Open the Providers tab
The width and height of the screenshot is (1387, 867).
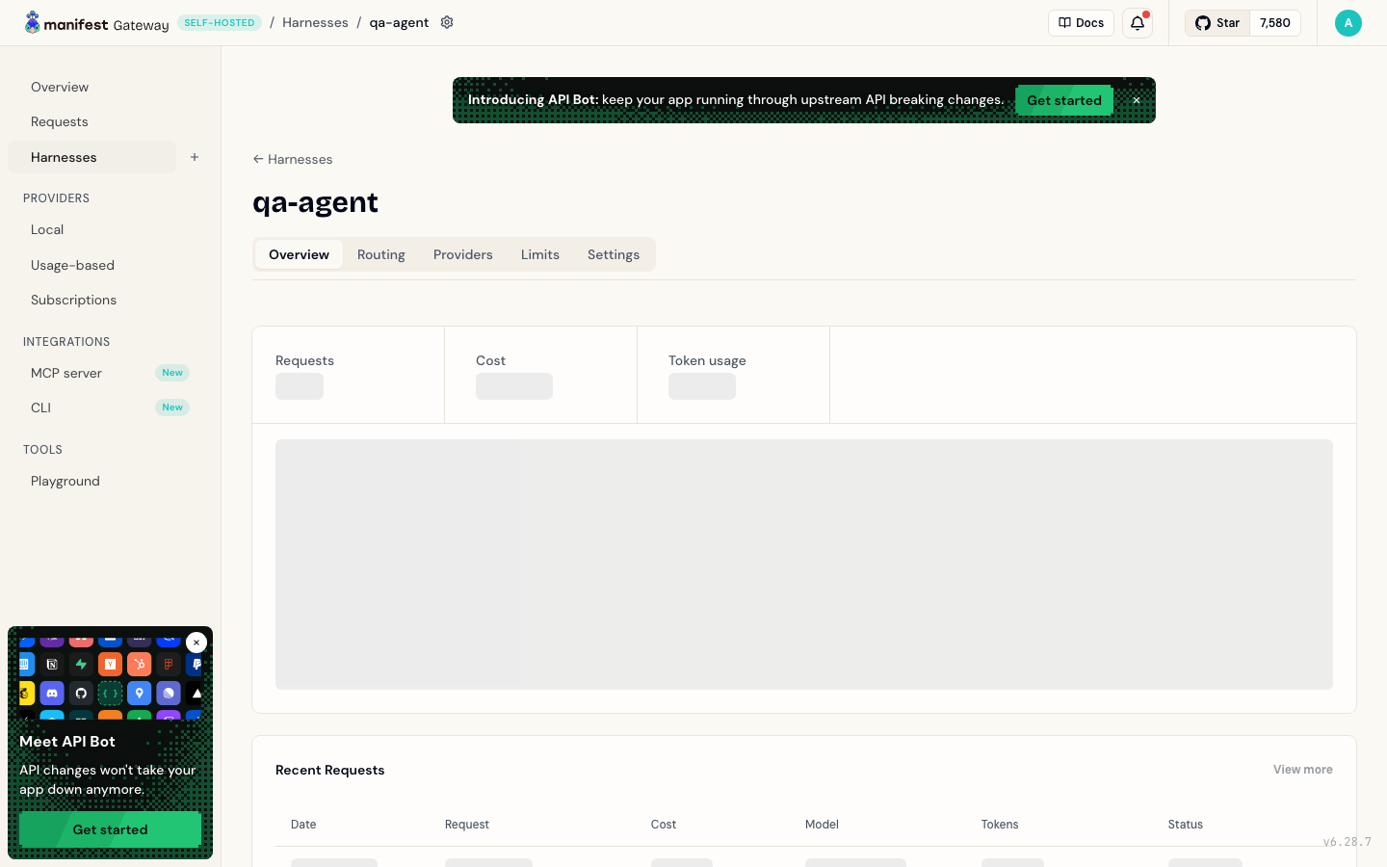click(463, 254)
